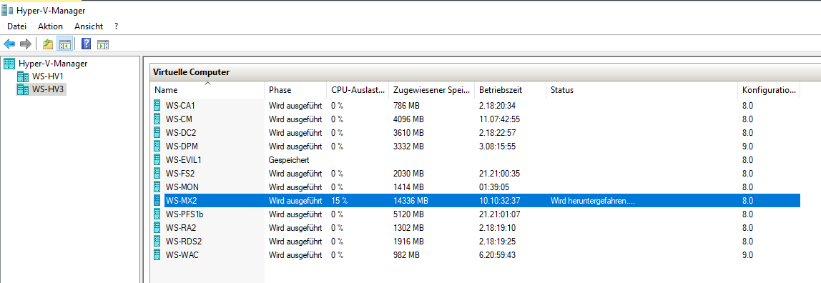821x283 pixels.
Task: Click the 5120 MB memory of WS-PFS1b
Action: click(x=408, y=214)
